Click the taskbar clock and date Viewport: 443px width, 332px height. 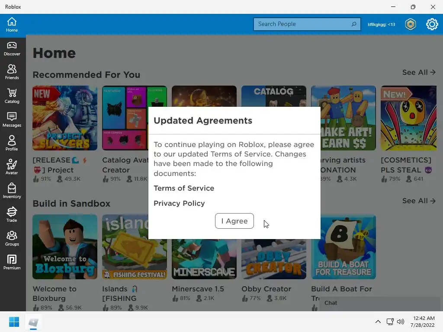424,322
